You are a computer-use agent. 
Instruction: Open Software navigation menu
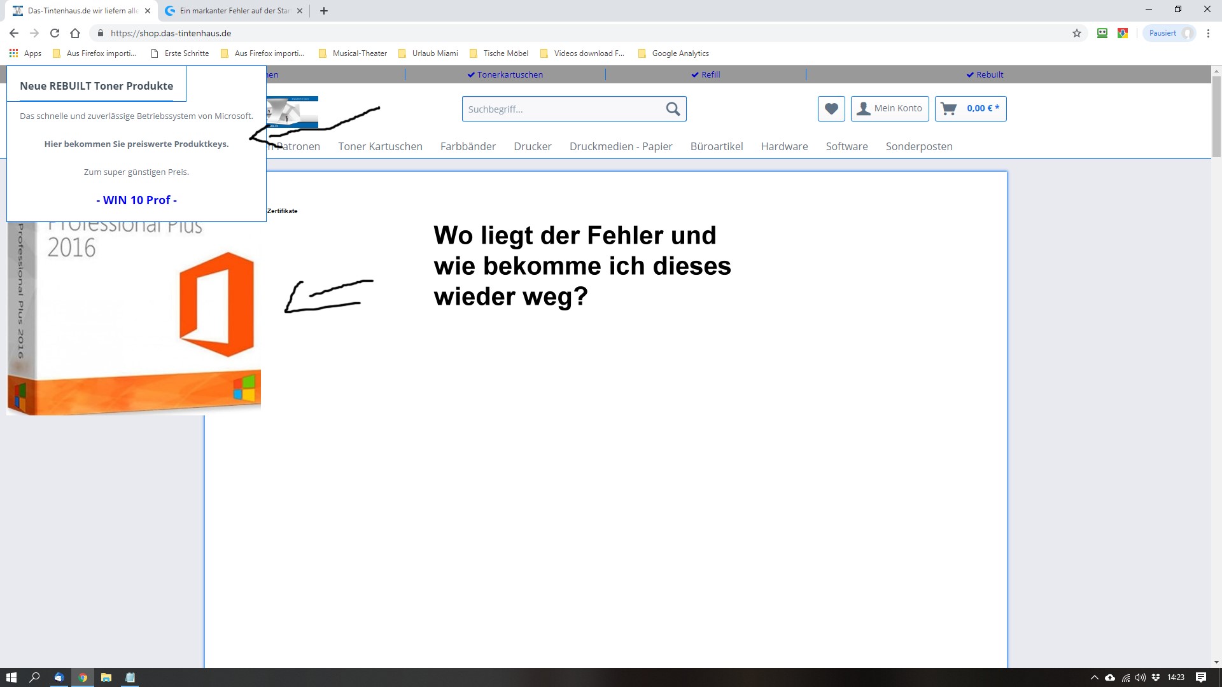click(x=847, y=146)
